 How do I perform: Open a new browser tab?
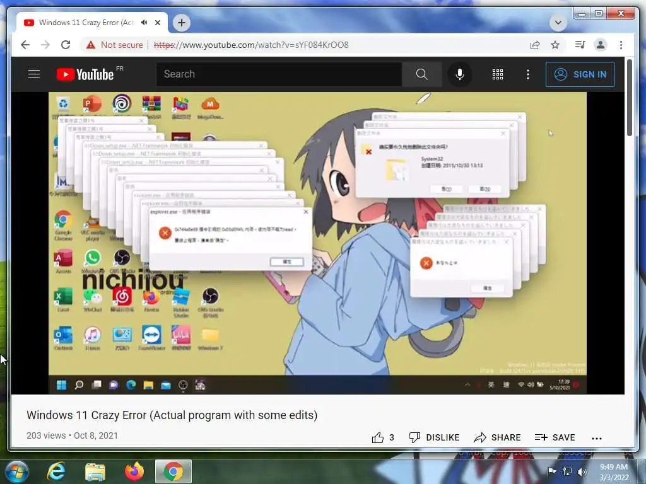point(182,23)
